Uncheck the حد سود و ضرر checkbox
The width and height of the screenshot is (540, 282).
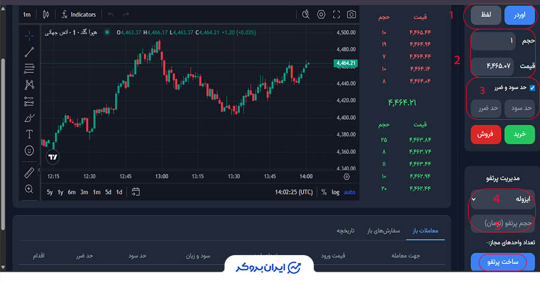(x=532, y=88)
